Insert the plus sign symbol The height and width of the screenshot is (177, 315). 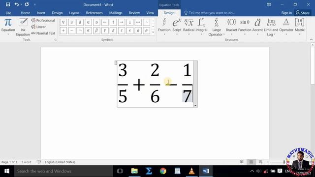click(63, 30)
